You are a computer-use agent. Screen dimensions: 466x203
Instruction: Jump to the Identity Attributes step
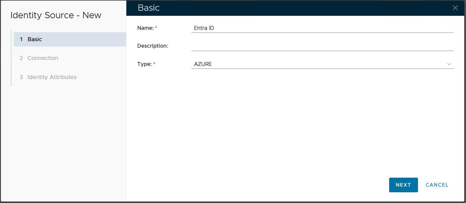tap(52, 77)
